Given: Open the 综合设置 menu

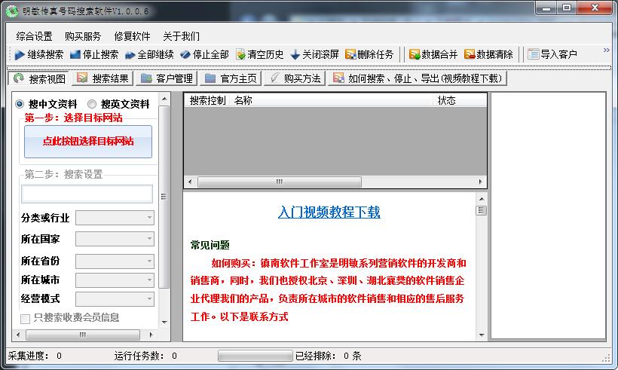Looking at the screenshot, I should (34, 36).
